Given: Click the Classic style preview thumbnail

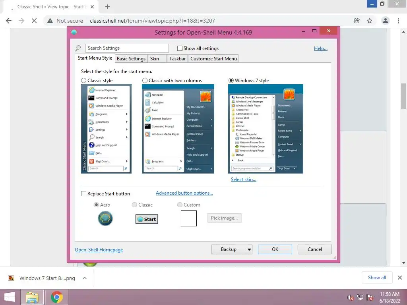Looking at the screenshot, I should (x=106, y=129).
